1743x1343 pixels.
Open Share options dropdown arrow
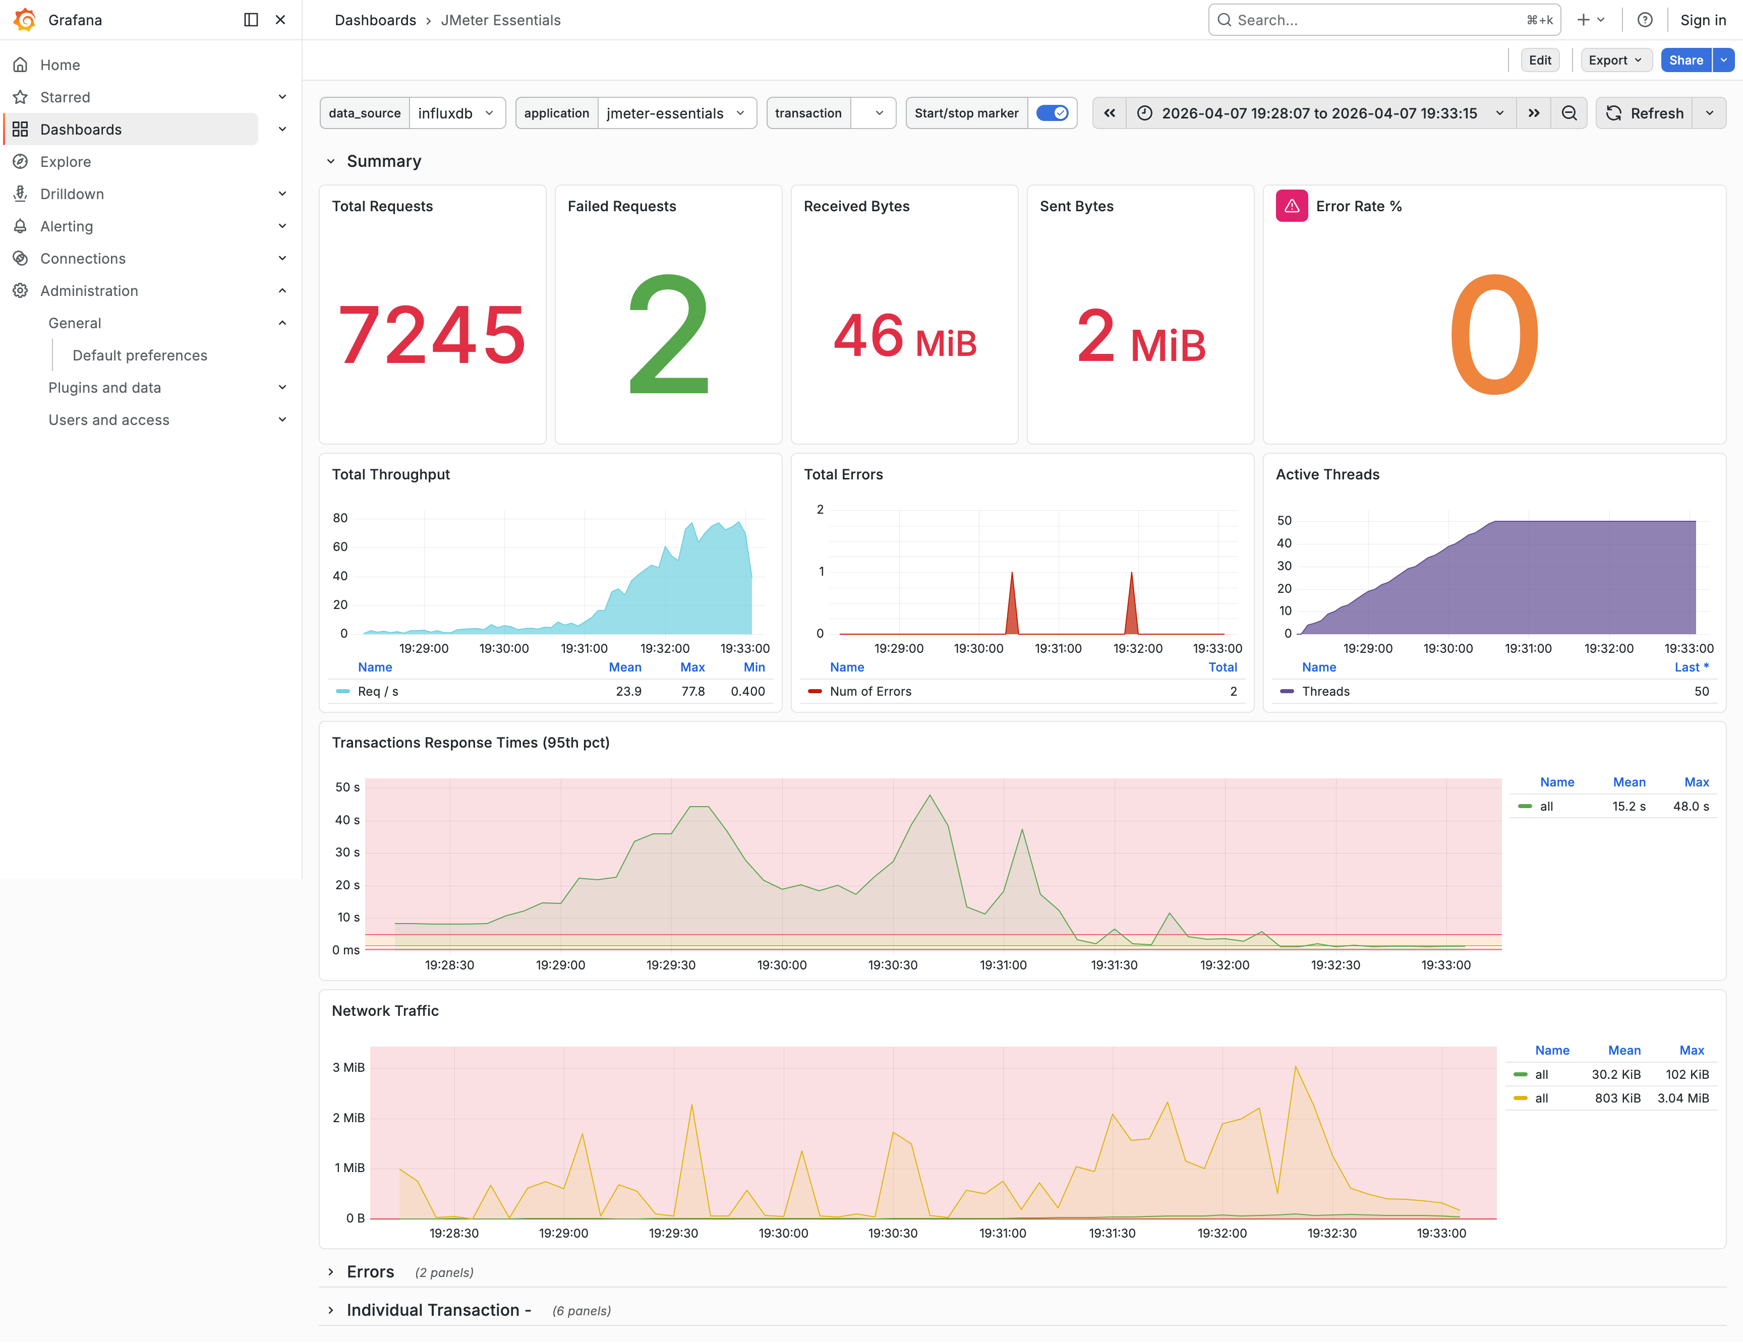pyautogui.click(x=1723, y=60)
